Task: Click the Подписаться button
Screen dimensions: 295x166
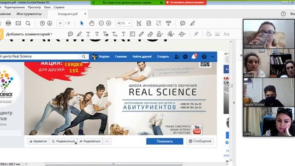Action: coord(64,141)
